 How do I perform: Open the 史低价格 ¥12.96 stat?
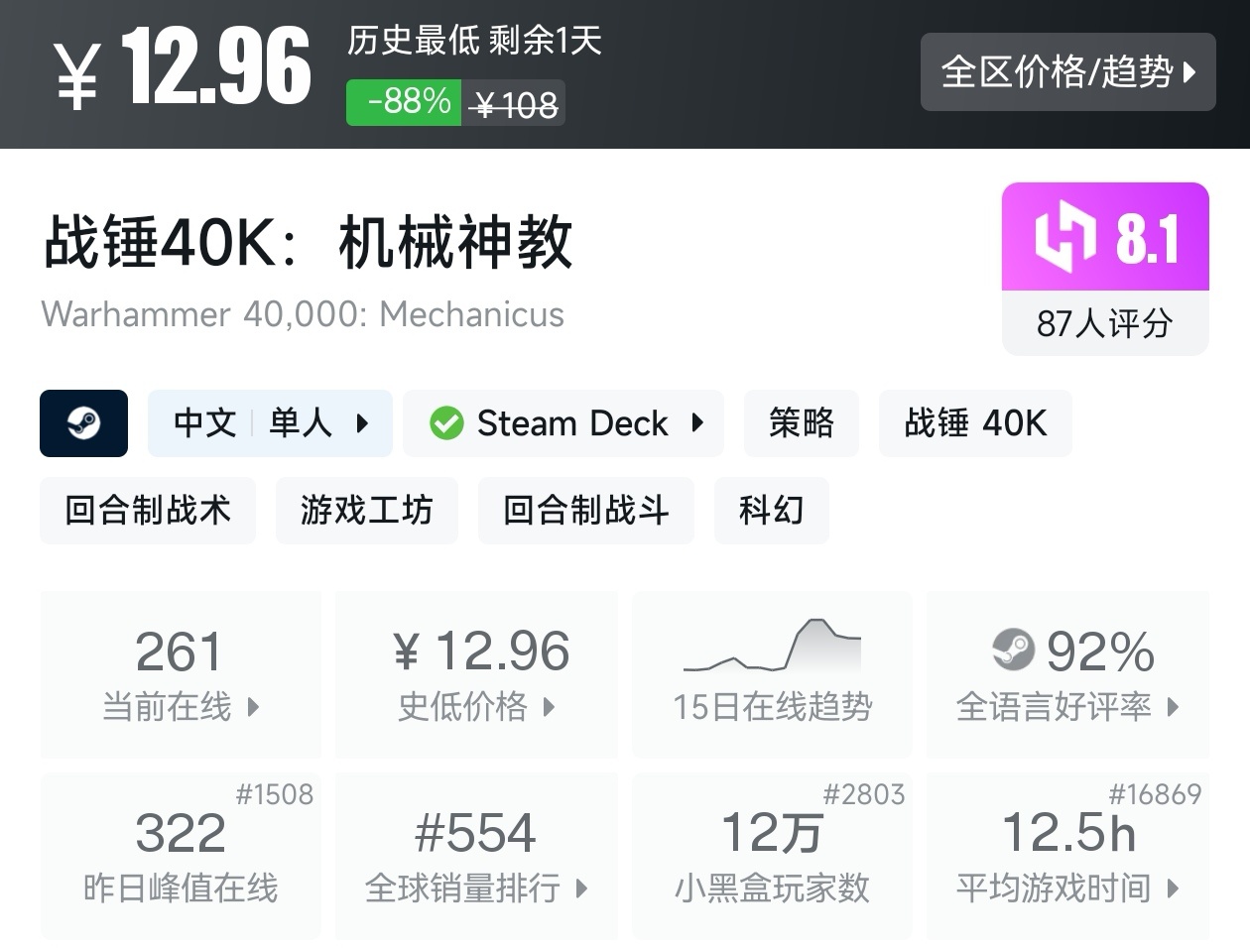tap(476, 674)
